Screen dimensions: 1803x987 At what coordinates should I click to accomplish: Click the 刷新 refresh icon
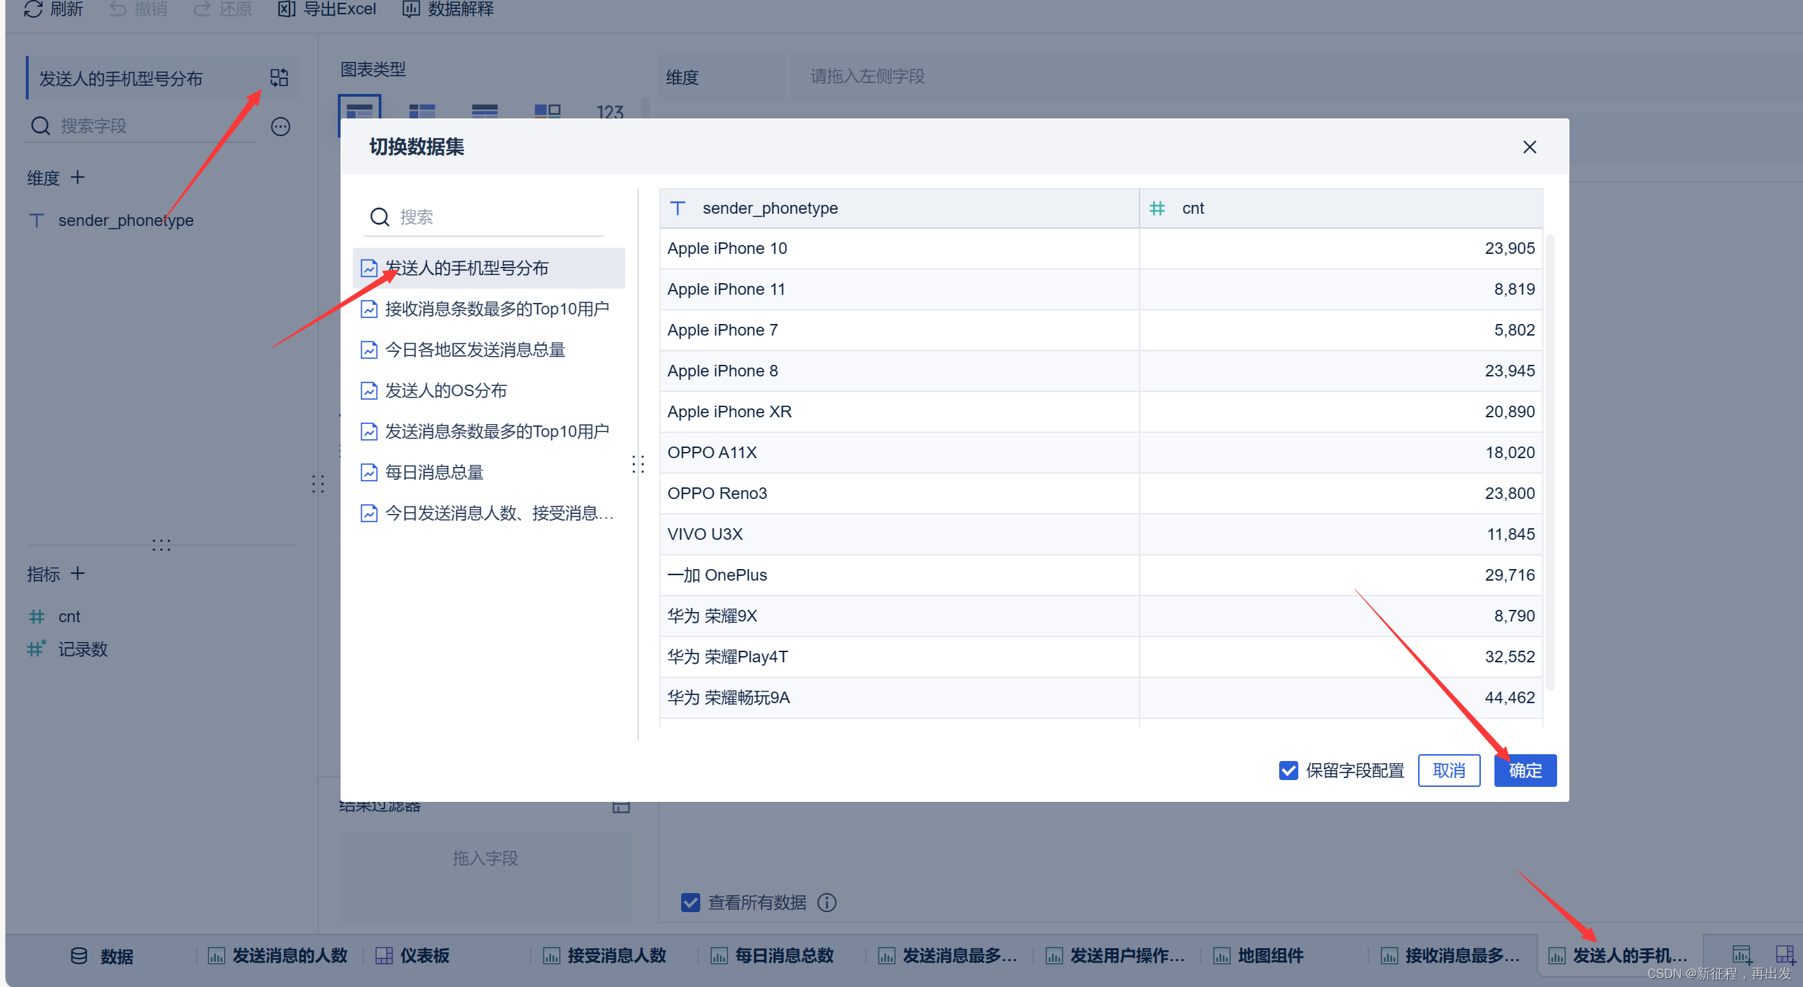(x=33, y=9)
